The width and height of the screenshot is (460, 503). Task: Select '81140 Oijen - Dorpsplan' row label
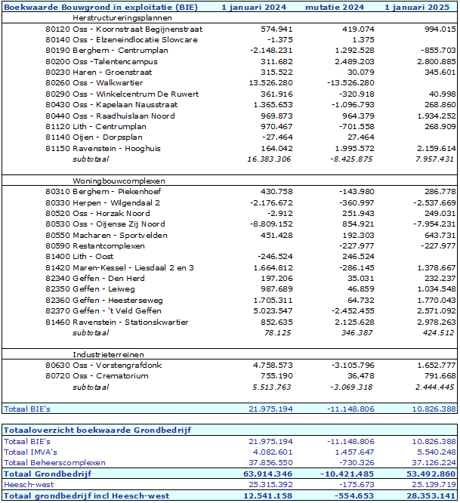(94, 137)
